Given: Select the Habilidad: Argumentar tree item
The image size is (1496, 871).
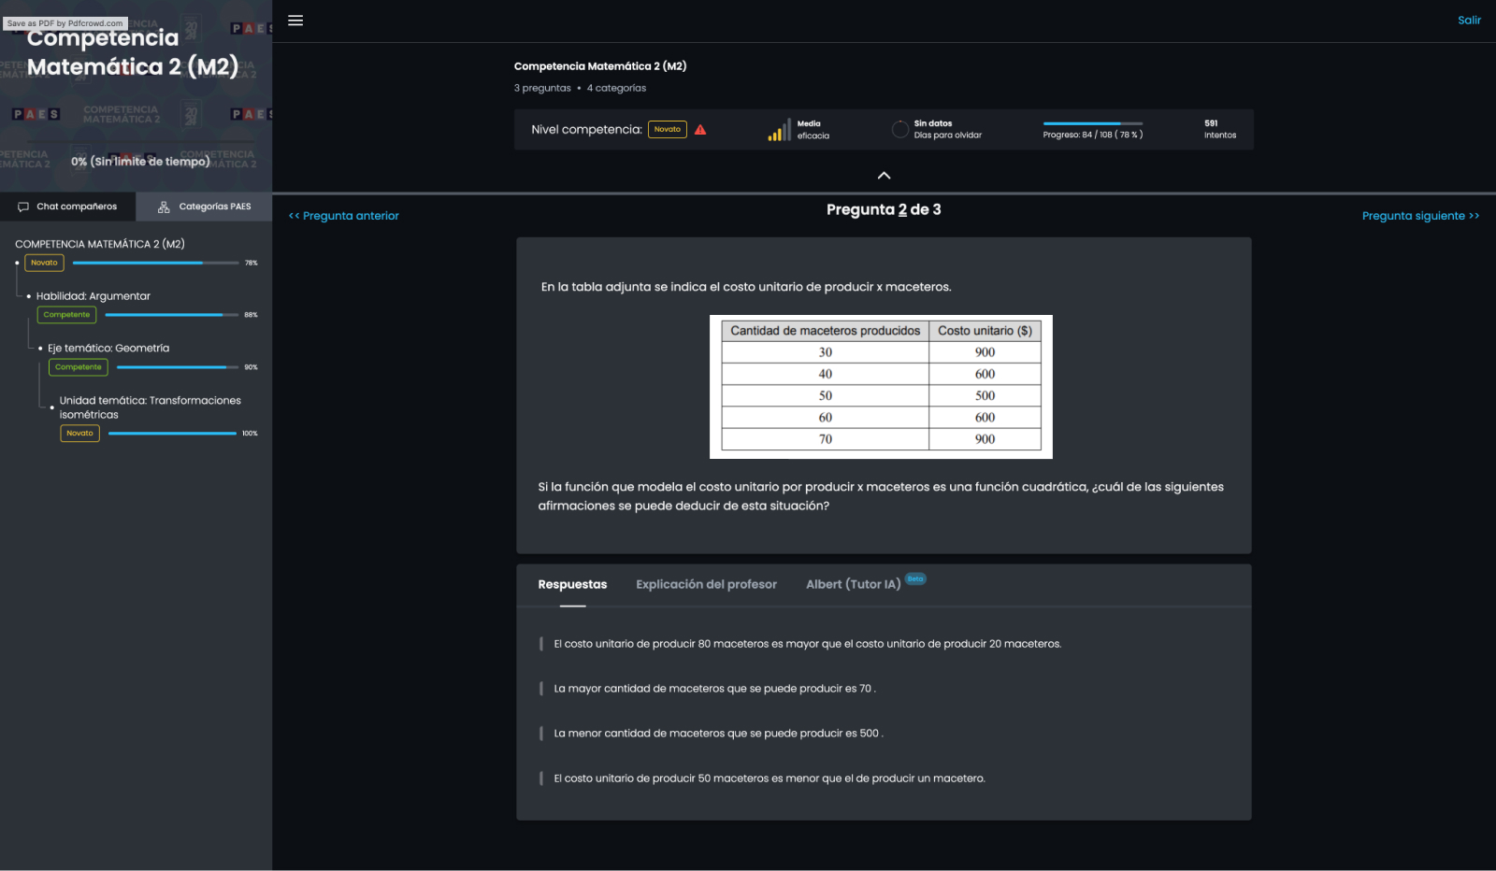Looking at the screenshot, I should click(x=93, y=296).
